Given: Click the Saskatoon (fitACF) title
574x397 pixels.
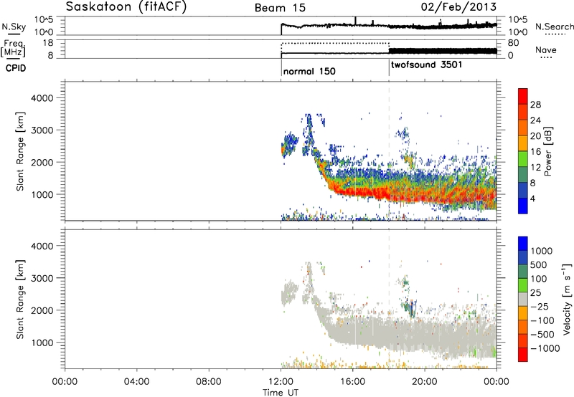Looking at the screenshot, I should coord(126,7).
